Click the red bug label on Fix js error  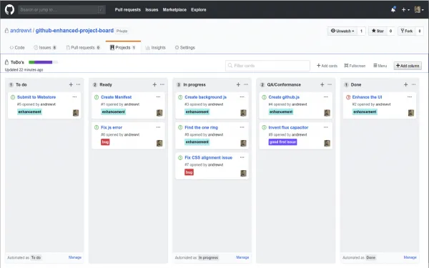point(105,142)
